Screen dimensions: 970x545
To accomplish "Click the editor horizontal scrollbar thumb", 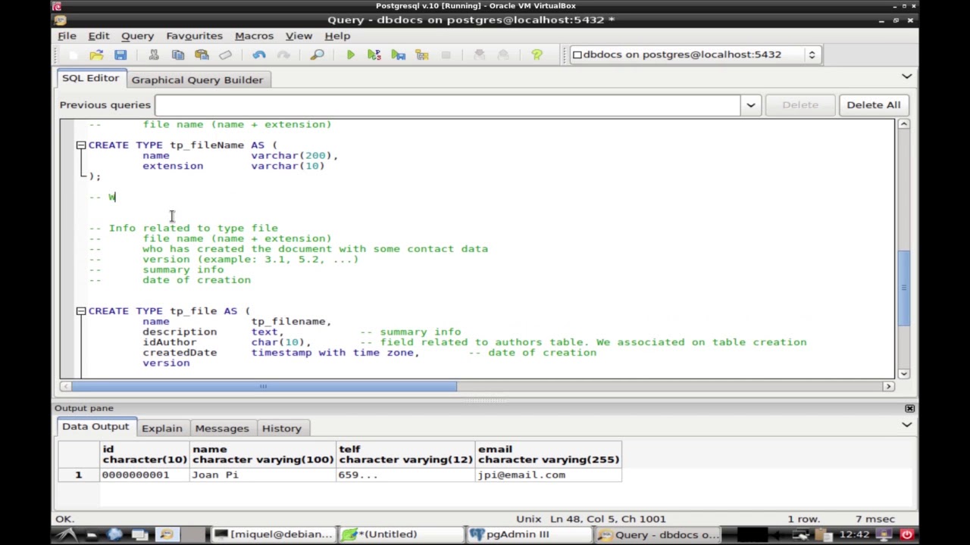I will coord(264,387).
